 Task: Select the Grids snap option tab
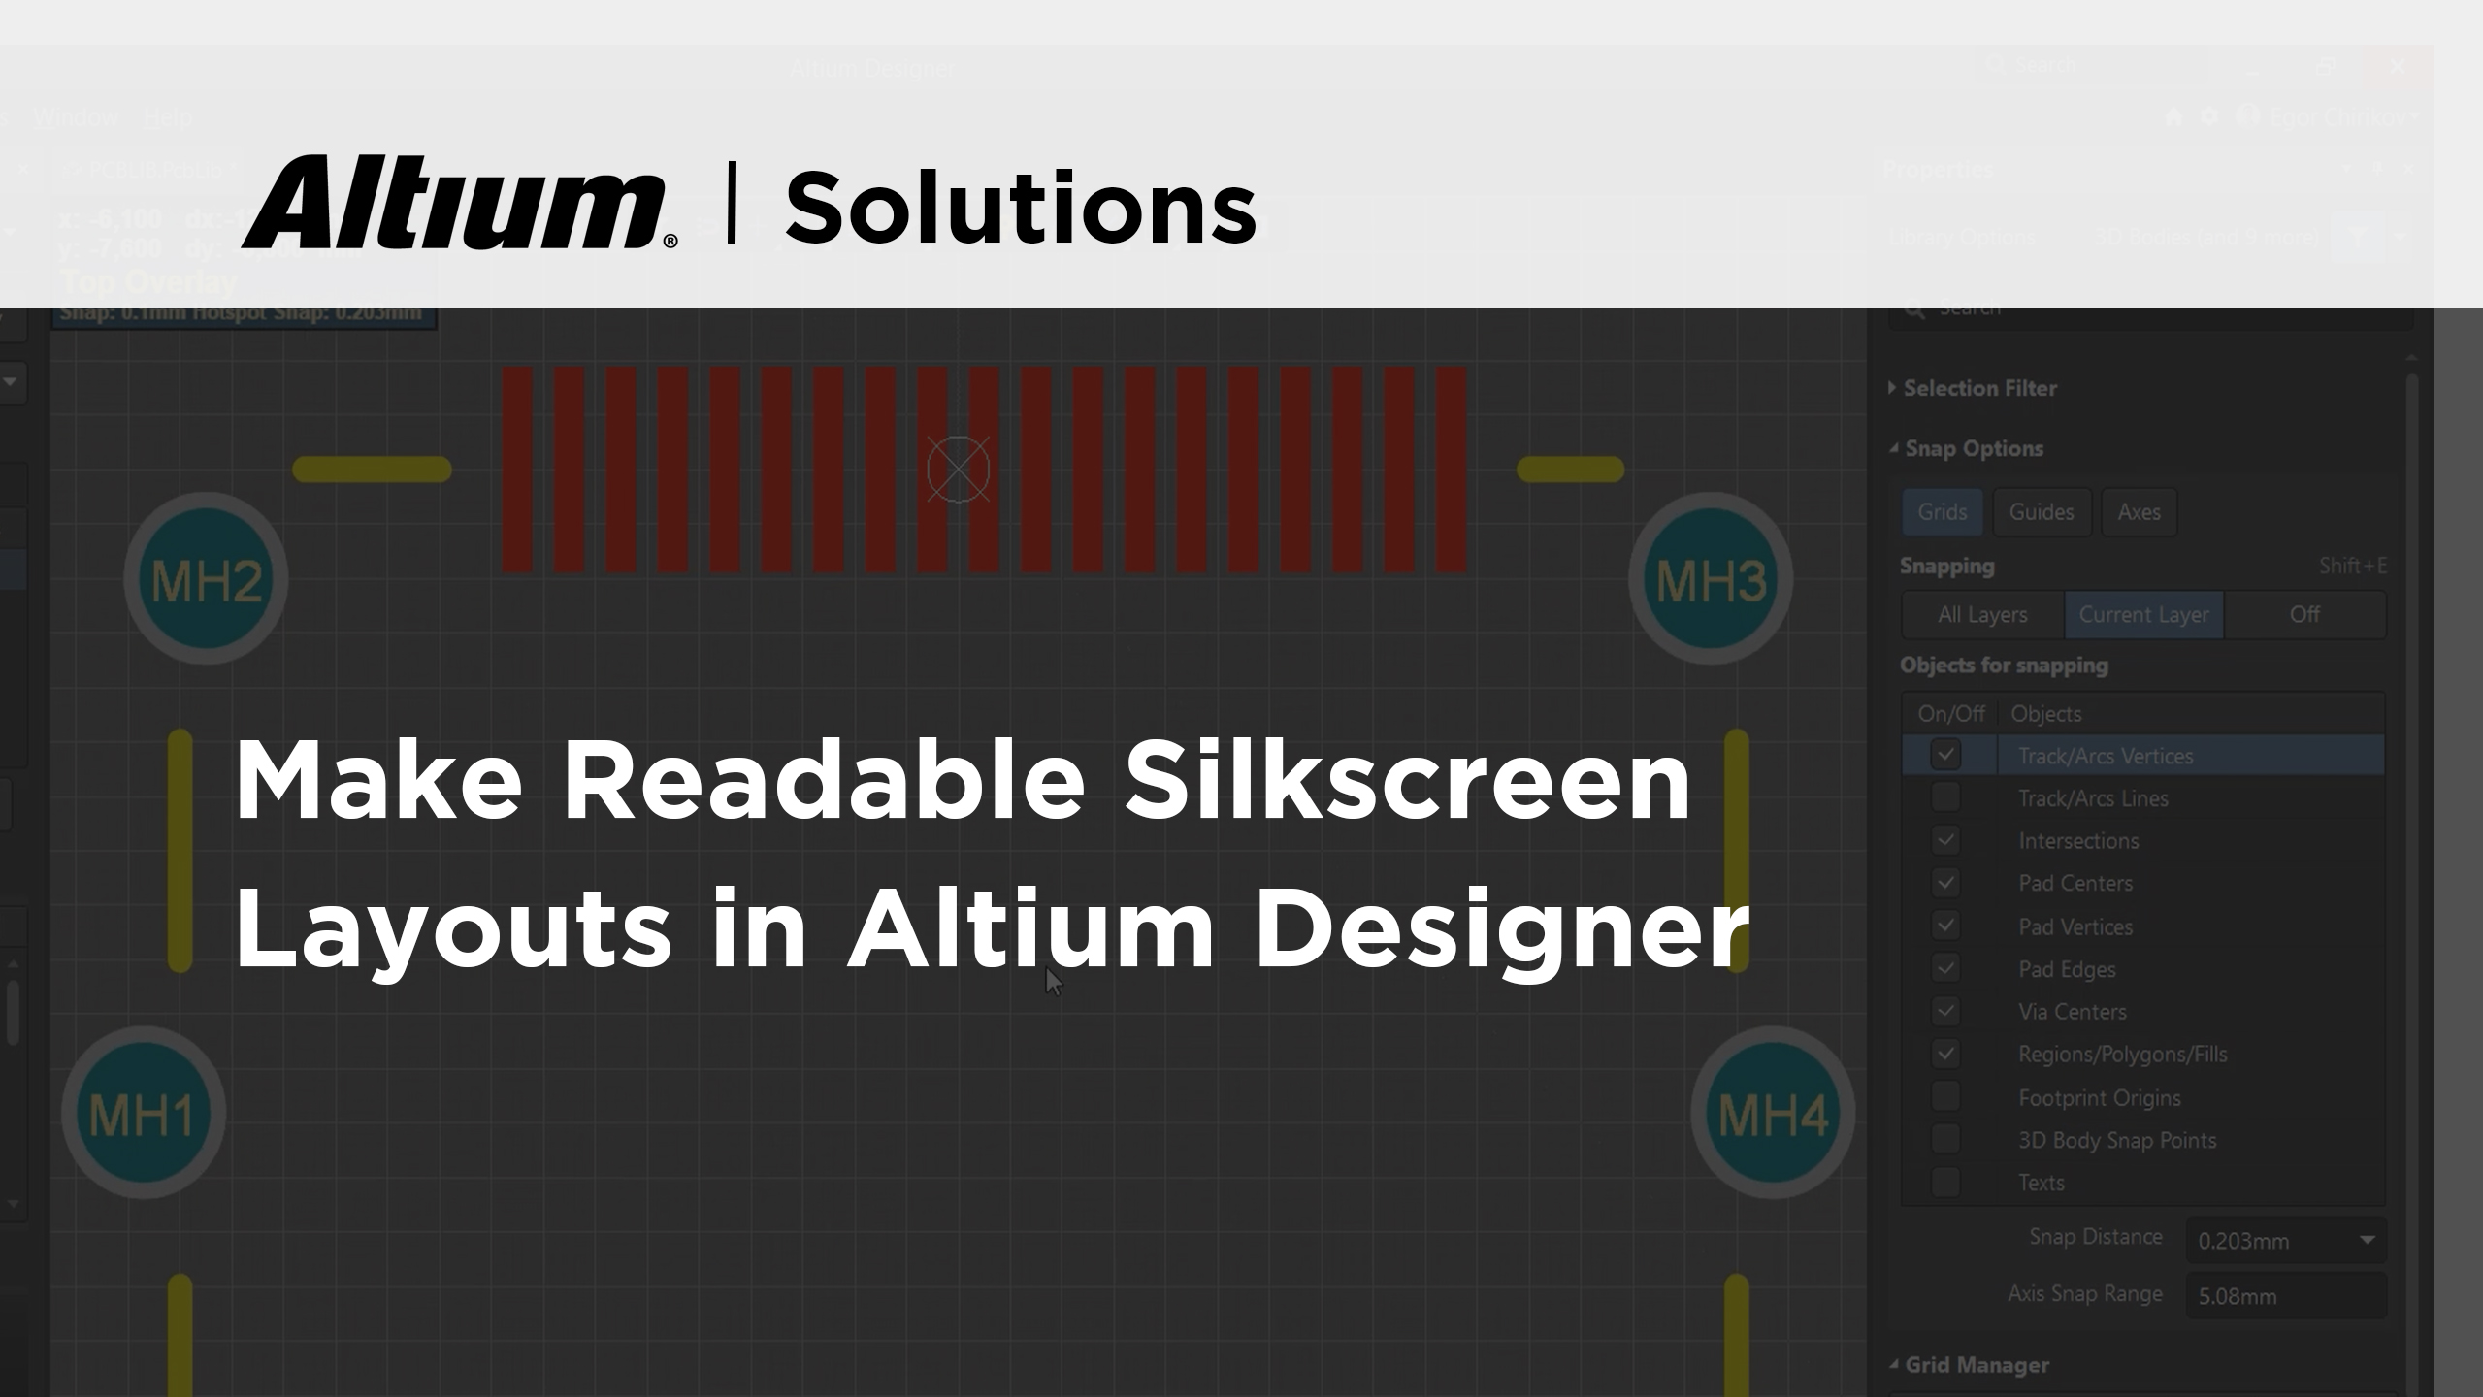1943,510
